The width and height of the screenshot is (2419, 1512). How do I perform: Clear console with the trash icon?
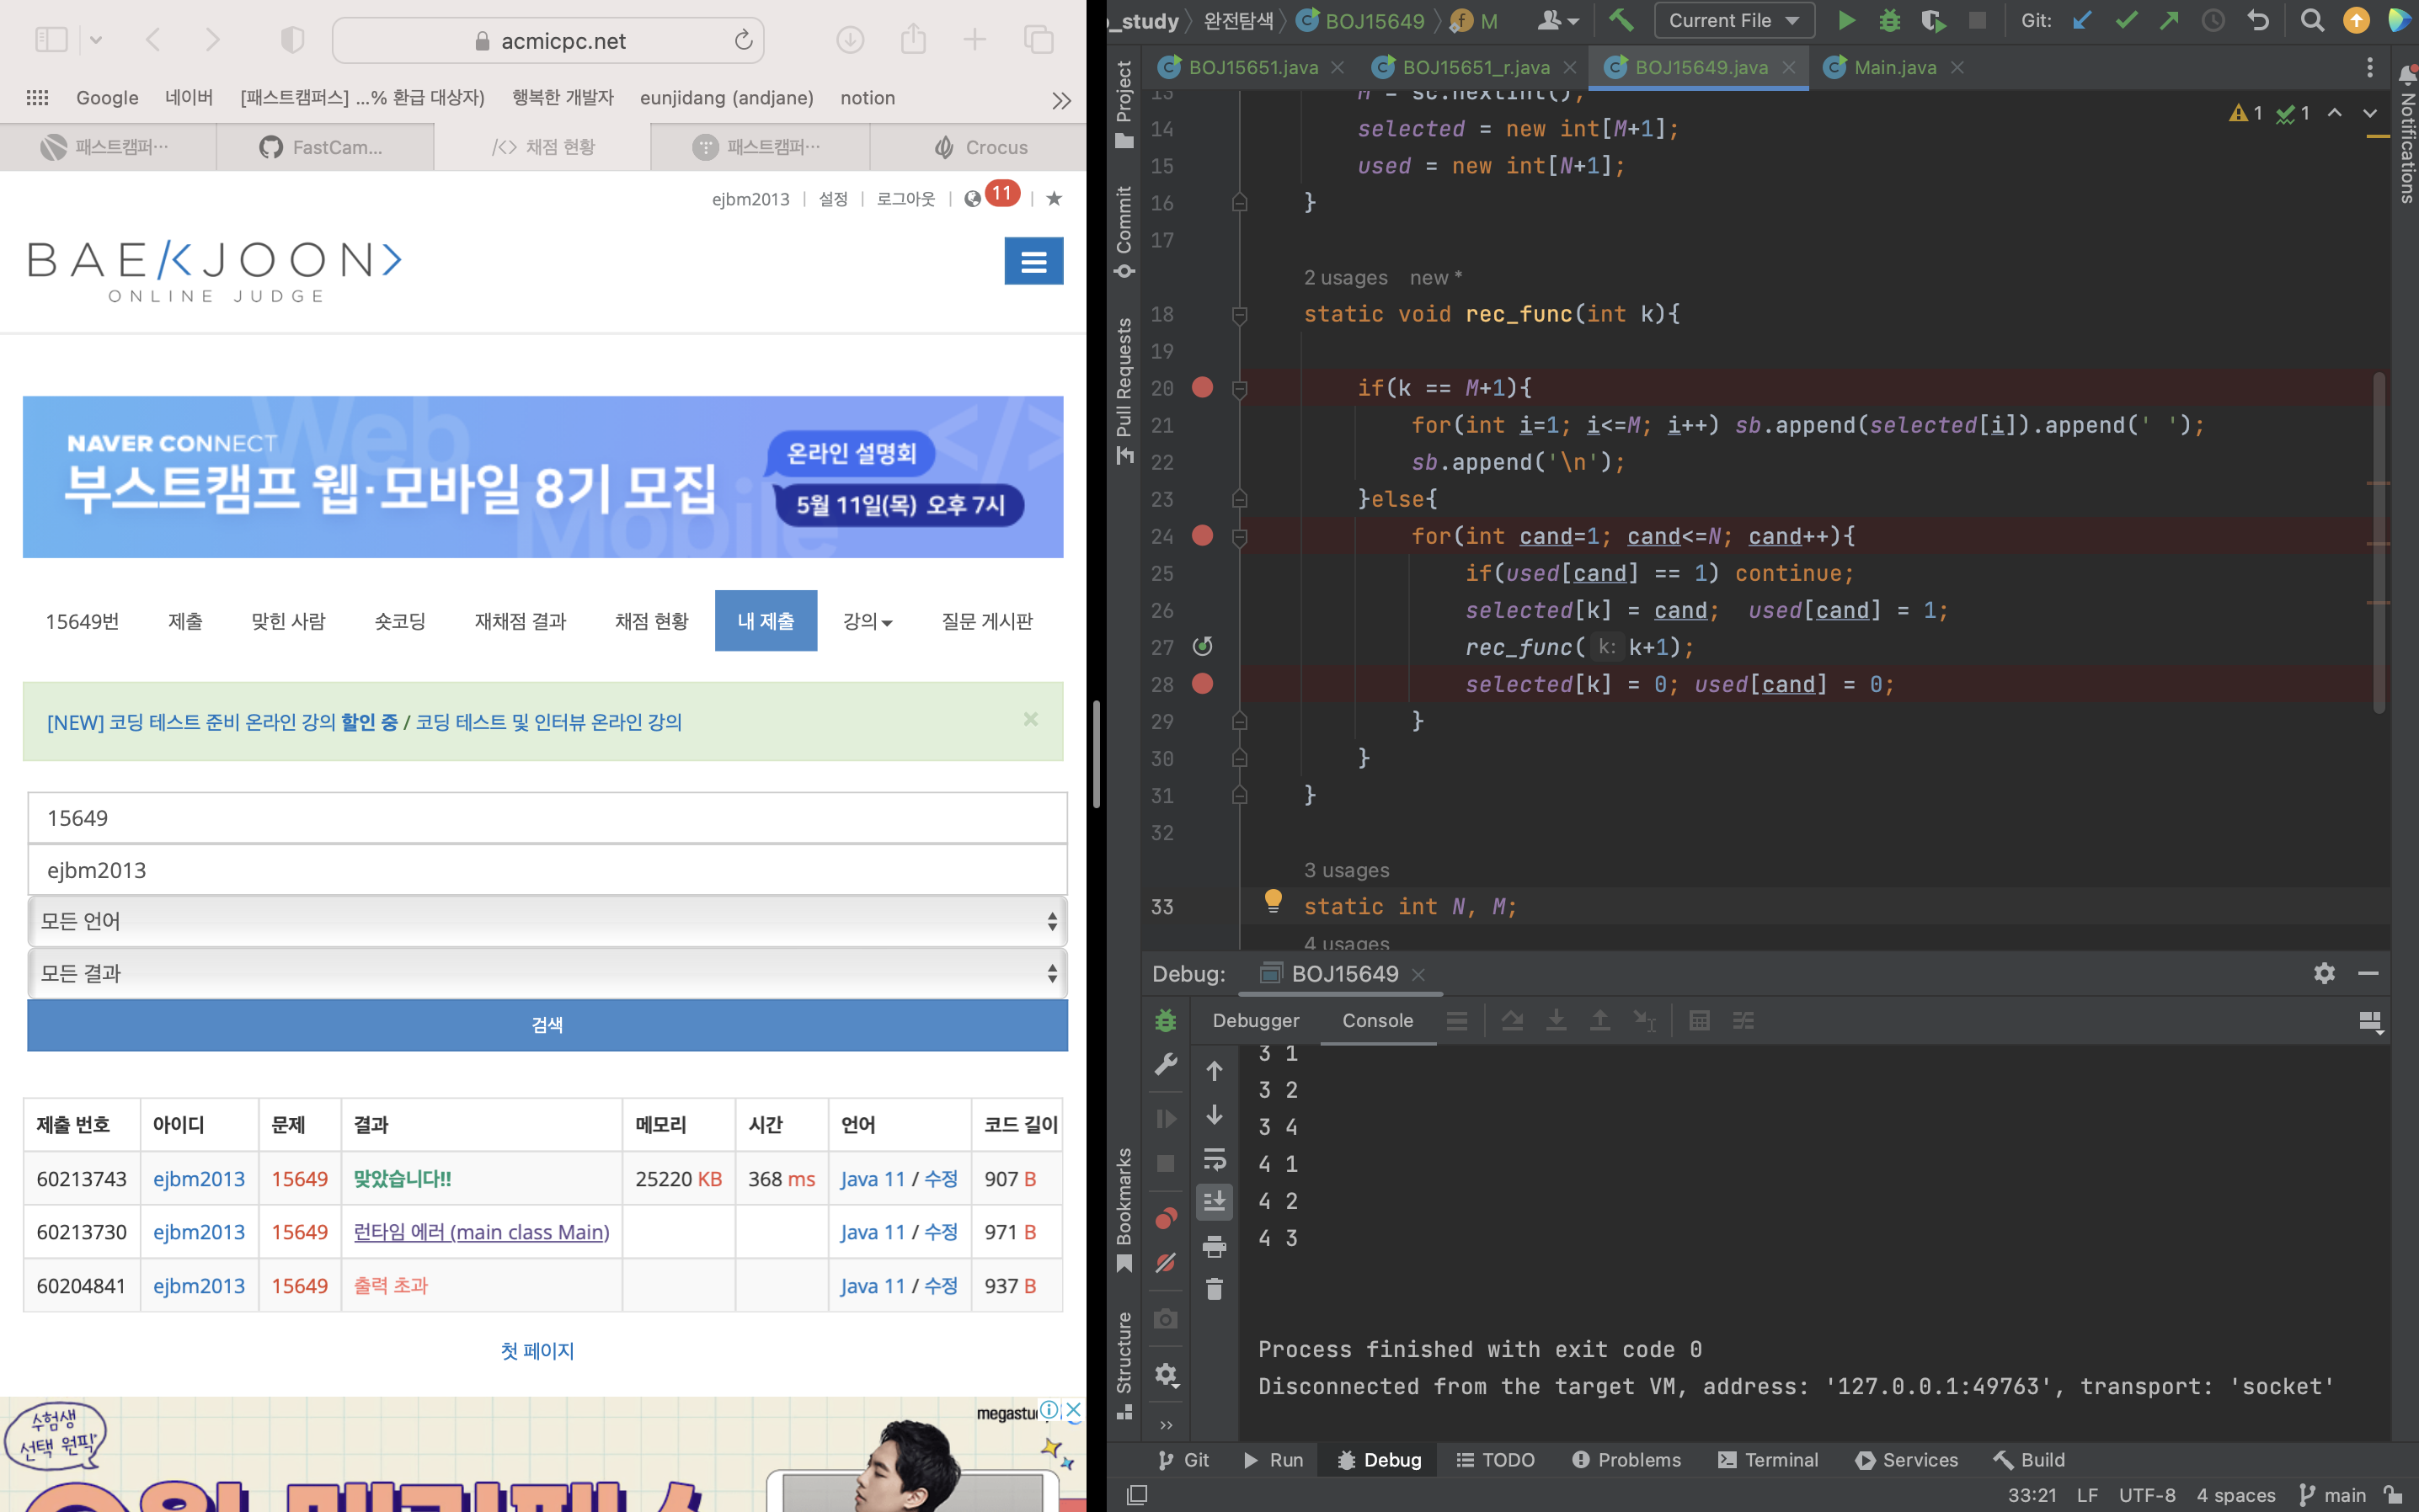click(1214, 1290)
